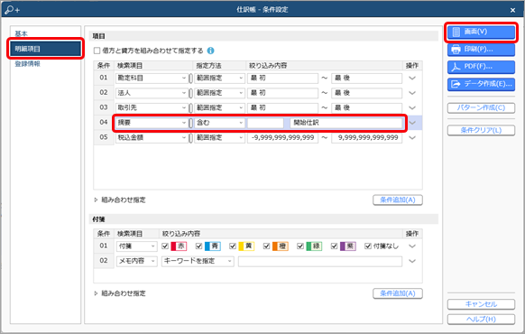Open operation chevron for condition 02 法人
The width and height of the screenshot is (525, 334).
coord(412,93)
